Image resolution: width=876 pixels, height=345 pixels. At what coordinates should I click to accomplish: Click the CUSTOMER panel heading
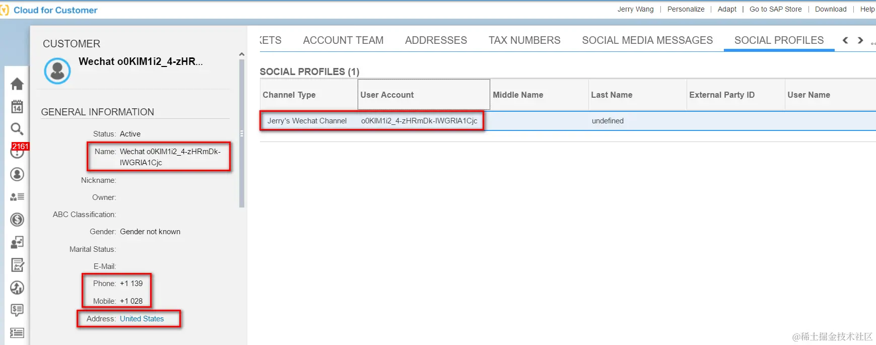(72, 44)
